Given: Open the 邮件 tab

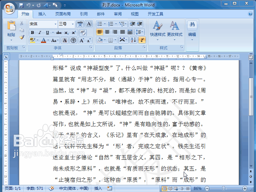Looking at the screenshot, I should coord(101,14).
